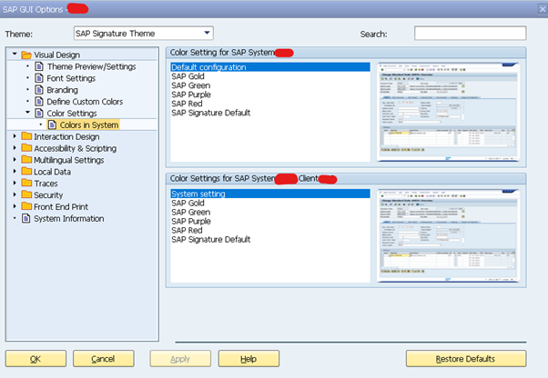Open the Theme dropdown list
The image size is (548, 378).
pyautogui.click(x=207, y=34)
